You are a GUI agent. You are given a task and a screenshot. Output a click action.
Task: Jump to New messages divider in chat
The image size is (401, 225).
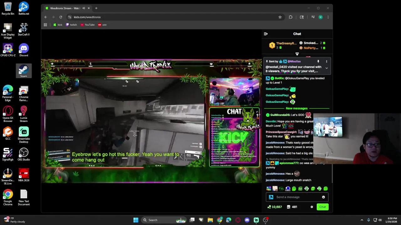coord(297,108)
